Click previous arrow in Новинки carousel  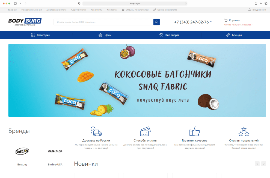tap(257, 164)
